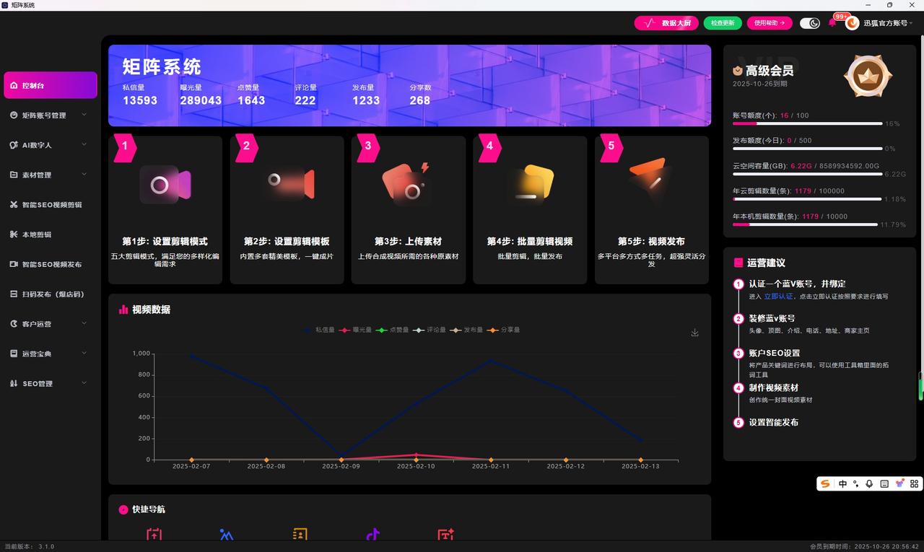Click the step 1 camera icon
The width and height of the screenshot is (924, 552).
(165, 185)
